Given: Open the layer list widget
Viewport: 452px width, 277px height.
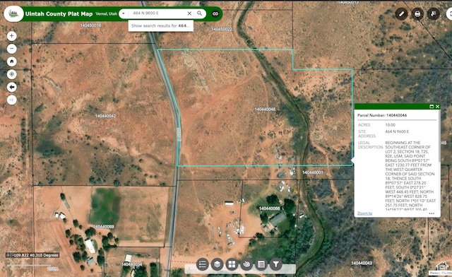Looking at the screenshot, I should [x=217, y=264].
